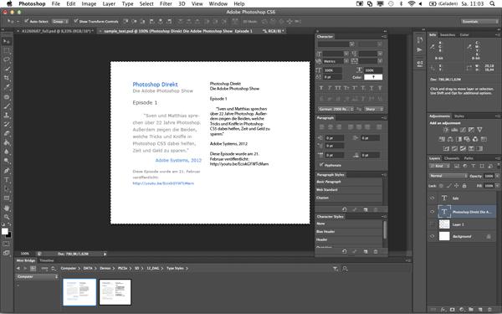Image resolution: width=502 pixels, height=314 pixels.
Task: Select the Lasso tool
Action: (x=7, y=60)
